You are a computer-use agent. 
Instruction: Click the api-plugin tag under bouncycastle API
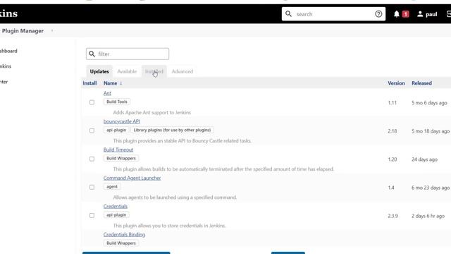coord(116,130)
